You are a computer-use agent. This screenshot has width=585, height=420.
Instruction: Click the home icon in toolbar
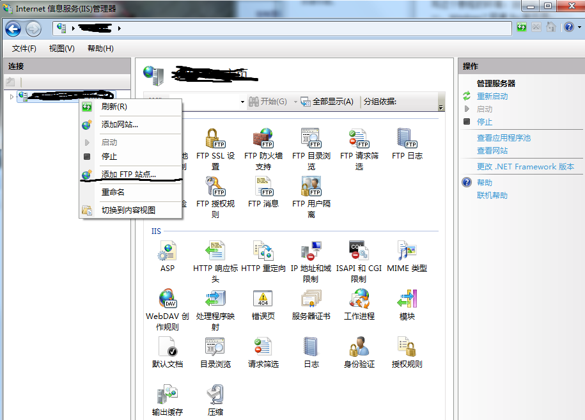550,27
